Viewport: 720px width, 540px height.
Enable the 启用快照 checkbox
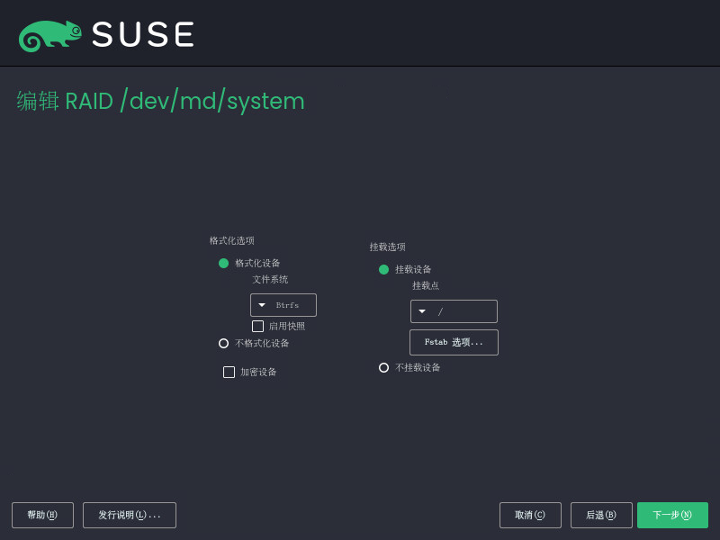257,326
